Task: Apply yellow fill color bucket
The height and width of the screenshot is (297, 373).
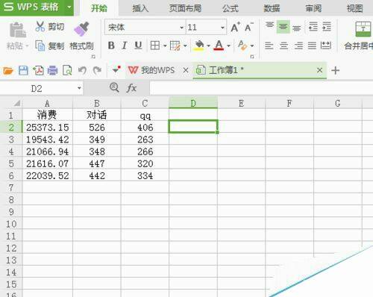Action: point(199,46)
